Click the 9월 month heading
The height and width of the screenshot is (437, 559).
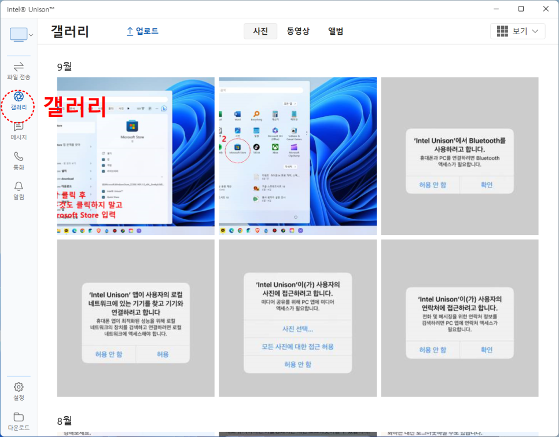[x=65, y=67]
